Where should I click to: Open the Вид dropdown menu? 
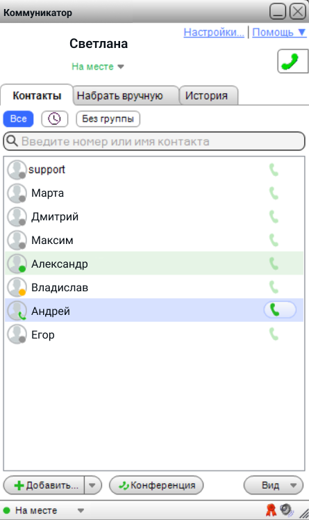[x=273, y=485]
